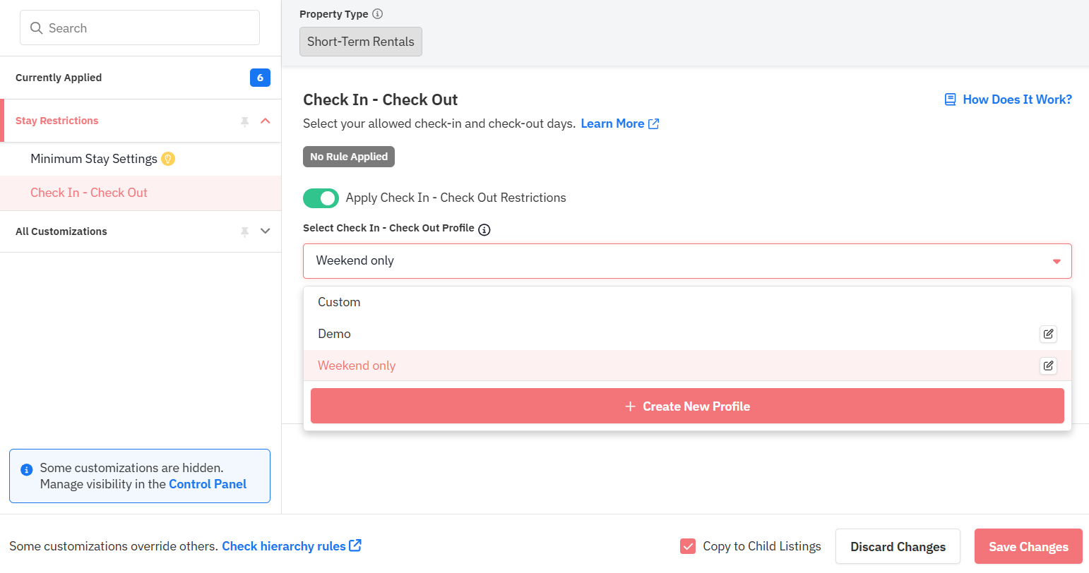Click external link icon after Check hierarchy rules
The height and width of the screenshot is (573, 1089).
[x=355, y=545]
